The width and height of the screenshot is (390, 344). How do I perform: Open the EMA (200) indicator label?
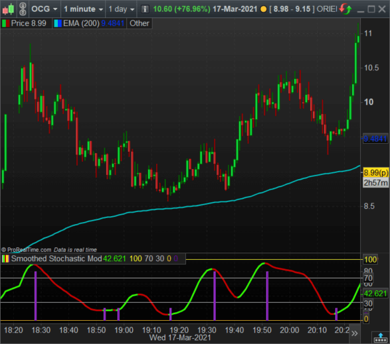click(81, 23)
